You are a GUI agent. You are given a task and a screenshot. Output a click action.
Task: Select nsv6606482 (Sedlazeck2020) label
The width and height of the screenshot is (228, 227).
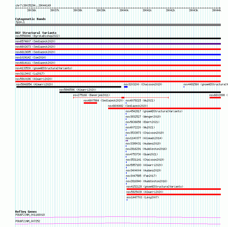point(128,106)
